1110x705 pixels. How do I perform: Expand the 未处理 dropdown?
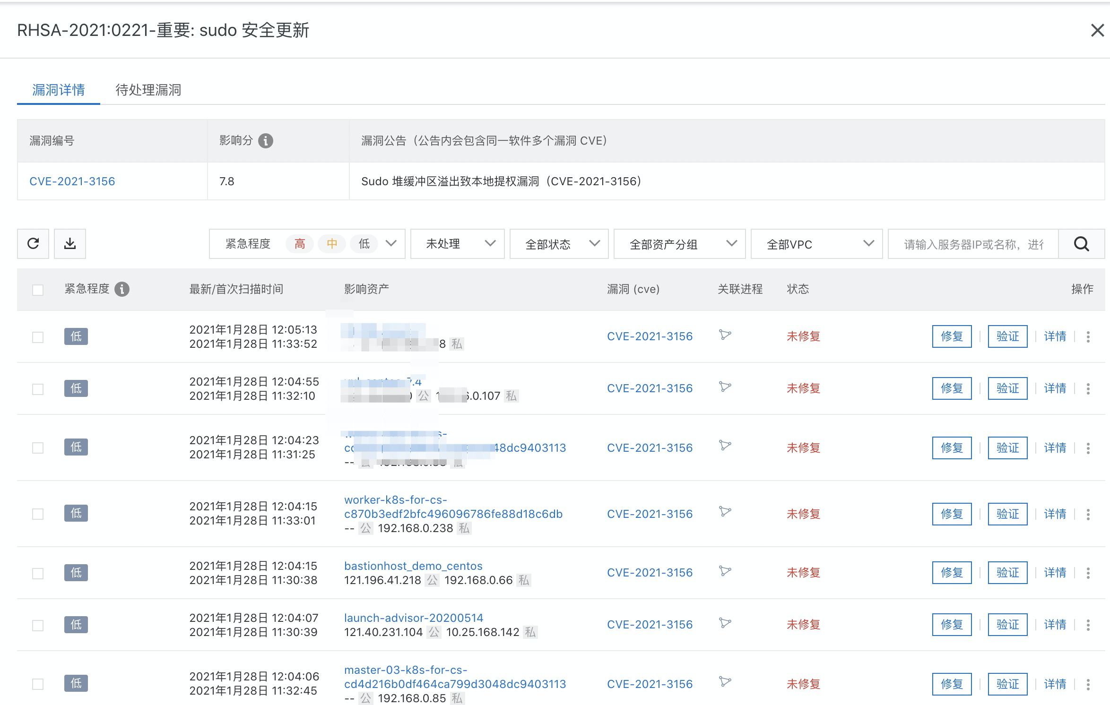pyautogui.click(x=458, y=244)
